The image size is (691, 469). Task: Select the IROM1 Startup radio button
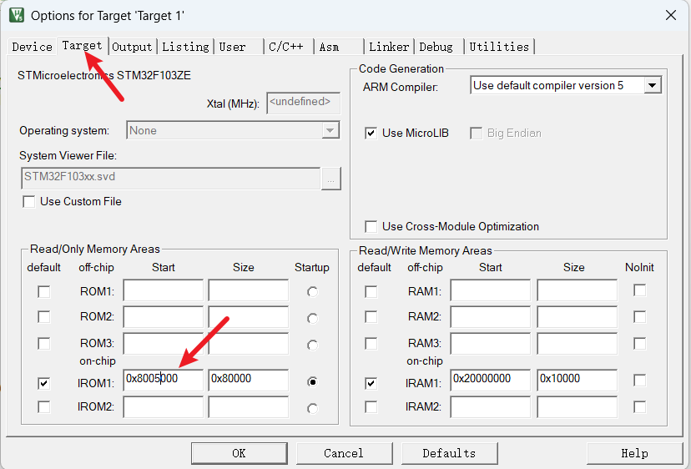pyautogui.click(x=312, y=381)
